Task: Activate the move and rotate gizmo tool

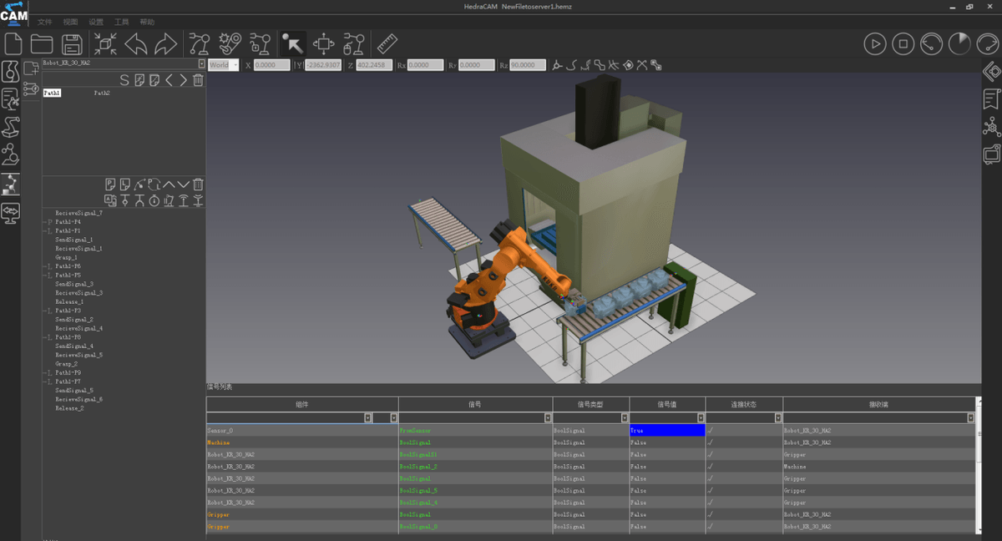Action: [324, 43]
